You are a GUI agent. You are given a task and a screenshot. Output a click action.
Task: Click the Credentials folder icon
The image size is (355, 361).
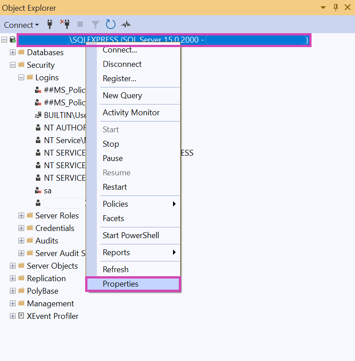point(30,227)
